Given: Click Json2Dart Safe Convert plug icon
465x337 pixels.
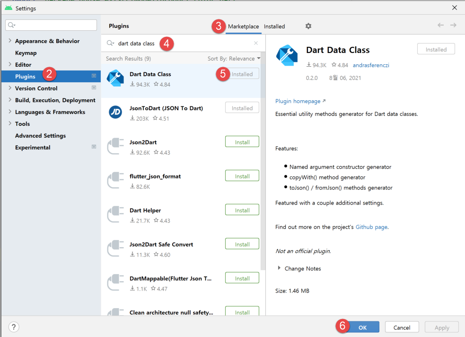Looking at the screenshot, I should (x=115, y=249).
